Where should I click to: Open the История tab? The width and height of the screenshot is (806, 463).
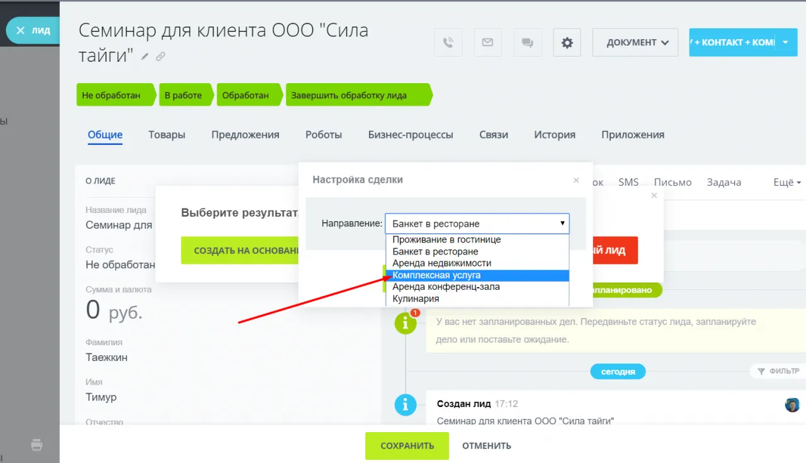554,134
